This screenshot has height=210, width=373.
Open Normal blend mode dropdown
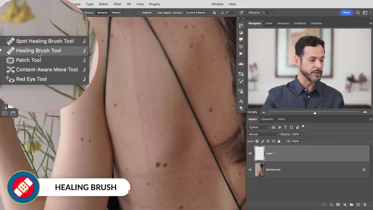pyautogui.click(x=264, y=134)
